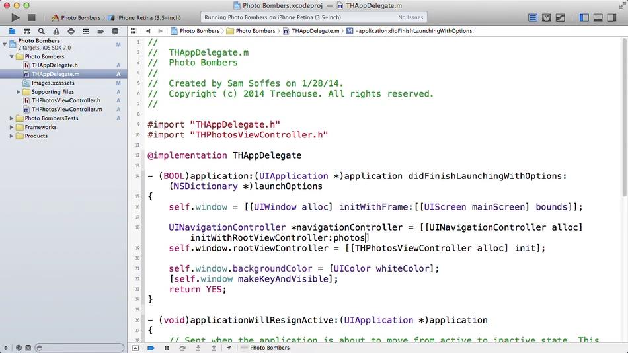
Task: Hide the debug area via bar button
Action: (136, 348)
